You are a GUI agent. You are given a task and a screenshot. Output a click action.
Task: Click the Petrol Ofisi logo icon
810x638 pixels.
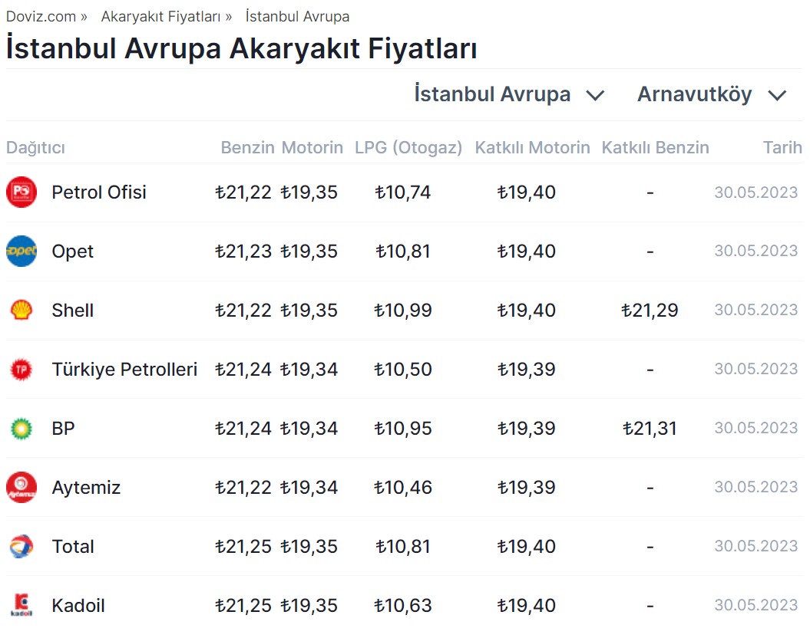[21, 192]
